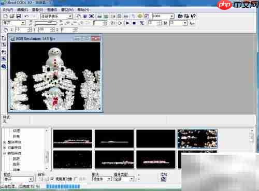This screenshot has width=259, height=191.
Task: Open the frames-per-second dropdown
Action: pyautogui.click(x=178, y=23)
